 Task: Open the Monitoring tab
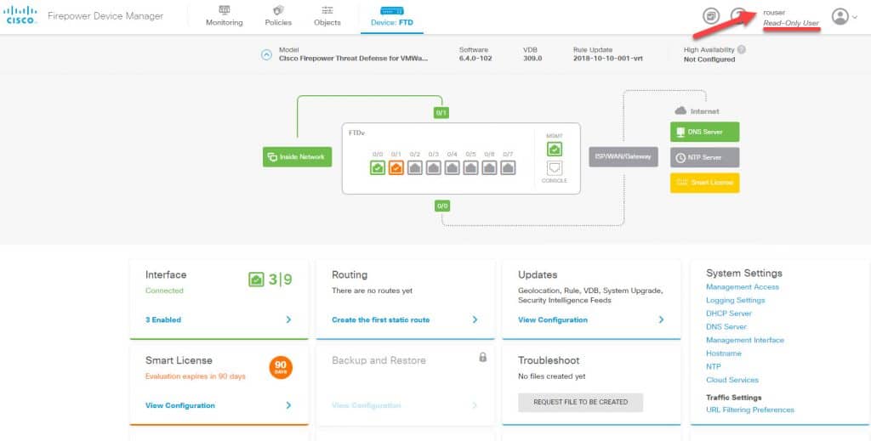[x=225, y=17]
